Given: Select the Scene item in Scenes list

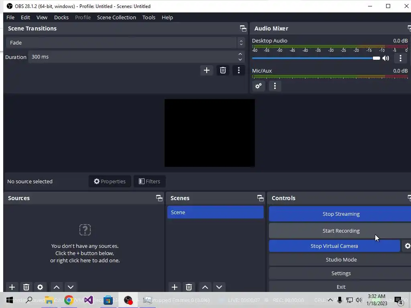Looking at the screenshot, I should point(216,212).
